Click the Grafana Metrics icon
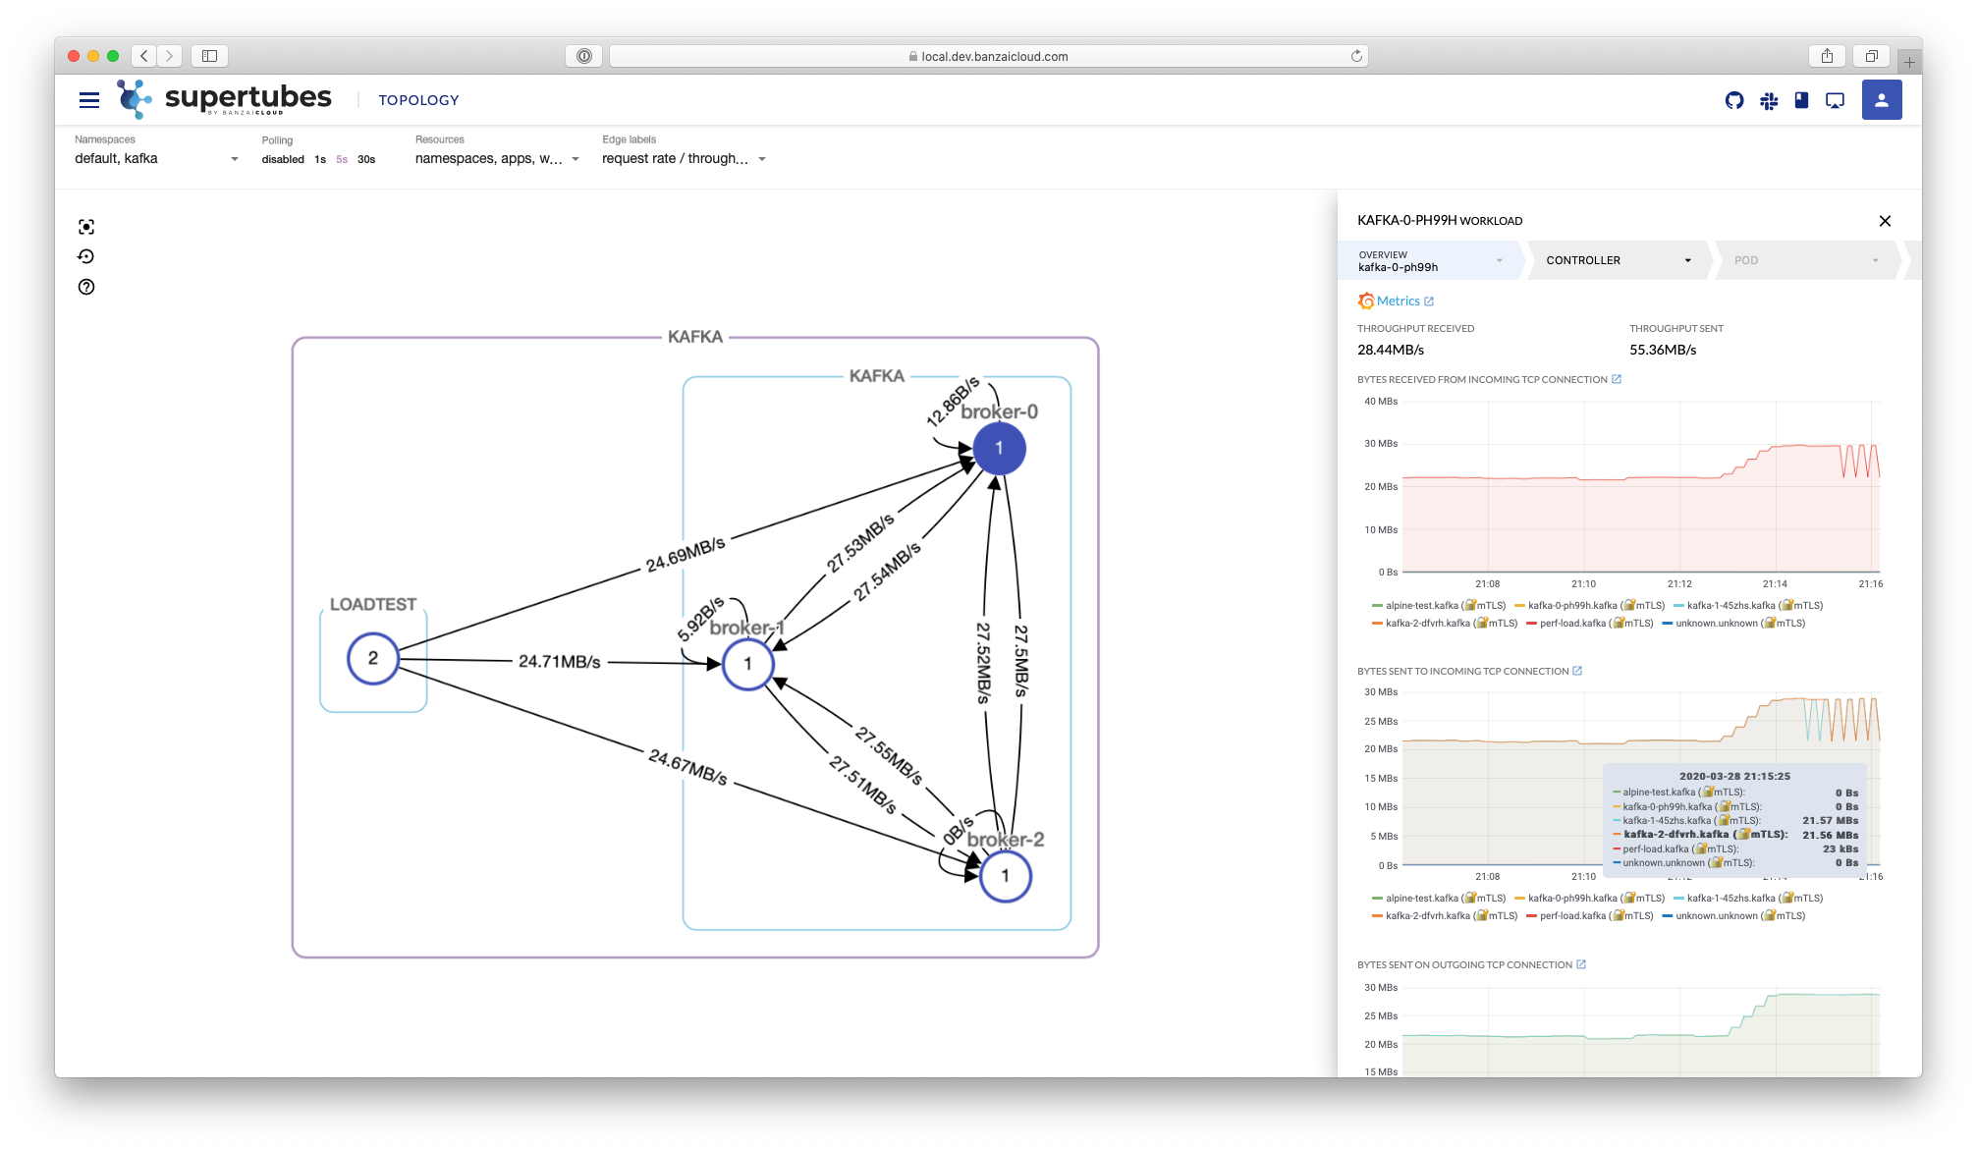Image resolution: width=1977 pixels, height=1150 pixels. coord(1366,301)
